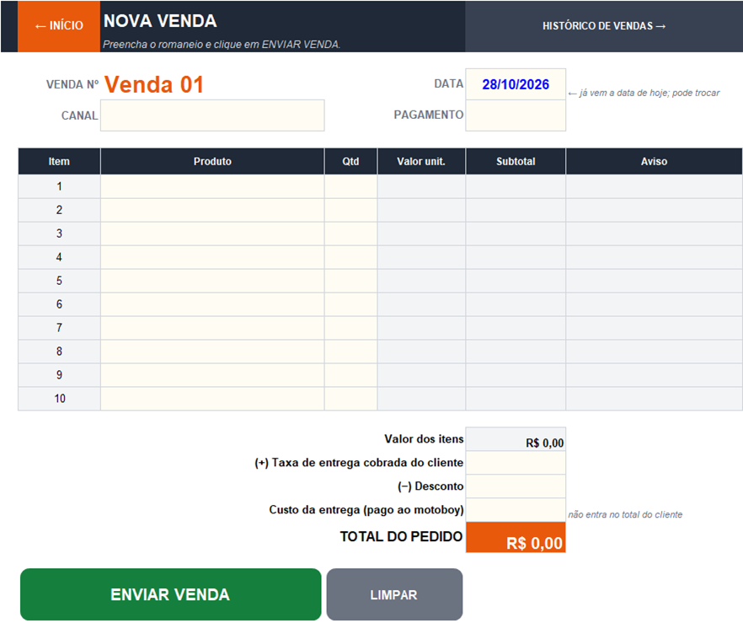
Task: Click the Qtd column header
Action: (350, 161)
